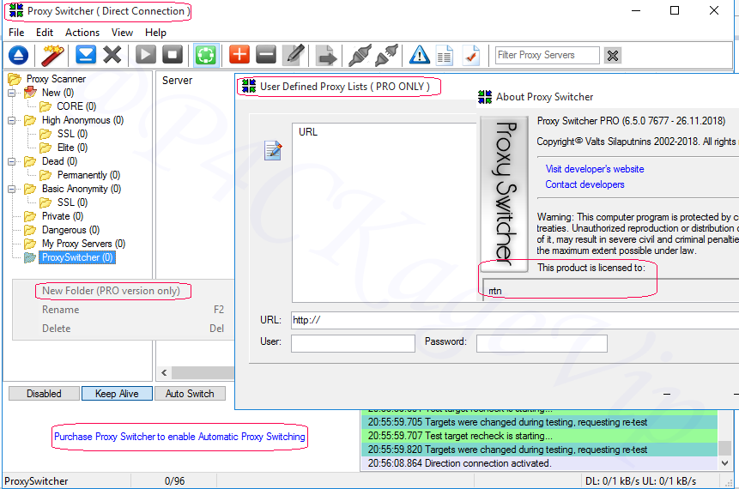Select the My Proxy Servers (0) folder

(x=83, y=244)
